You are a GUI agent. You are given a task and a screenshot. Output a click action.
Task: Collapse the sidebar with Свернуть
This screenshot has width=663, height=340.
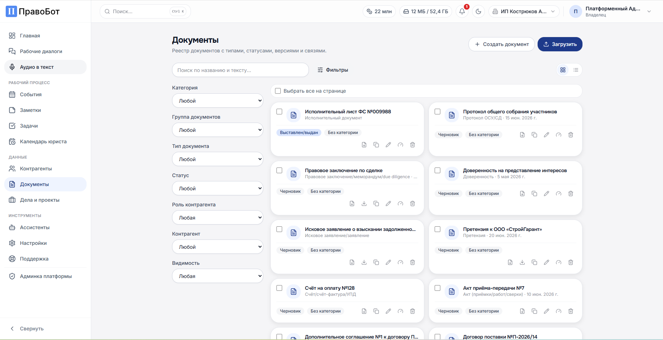45,329
